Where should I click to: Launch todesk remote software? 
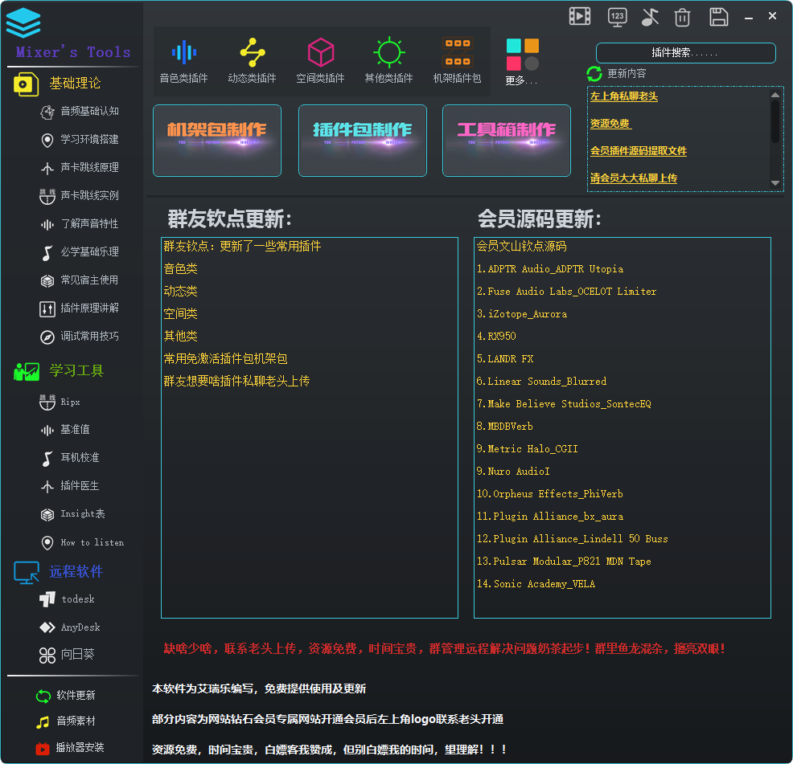tap(68, 599)
